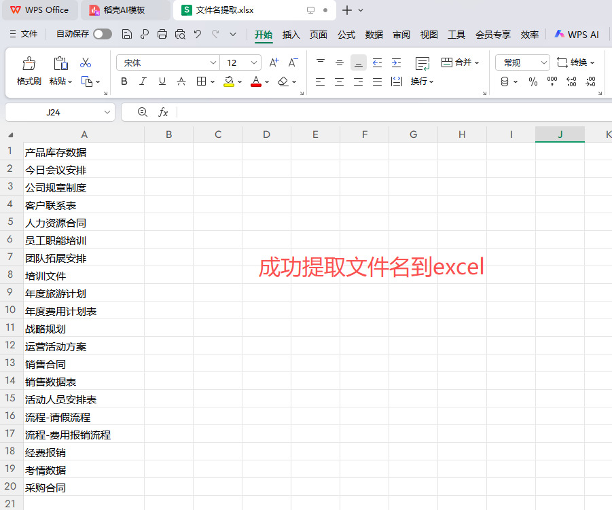612x510 pixels.
Task: Select cell containing 流程-费用报销流程
Action: (x=84, y=435)
